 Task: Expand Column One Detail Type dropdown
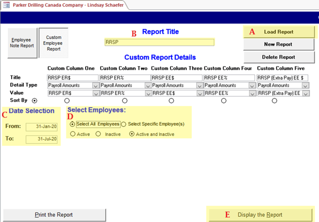point(95,86)
